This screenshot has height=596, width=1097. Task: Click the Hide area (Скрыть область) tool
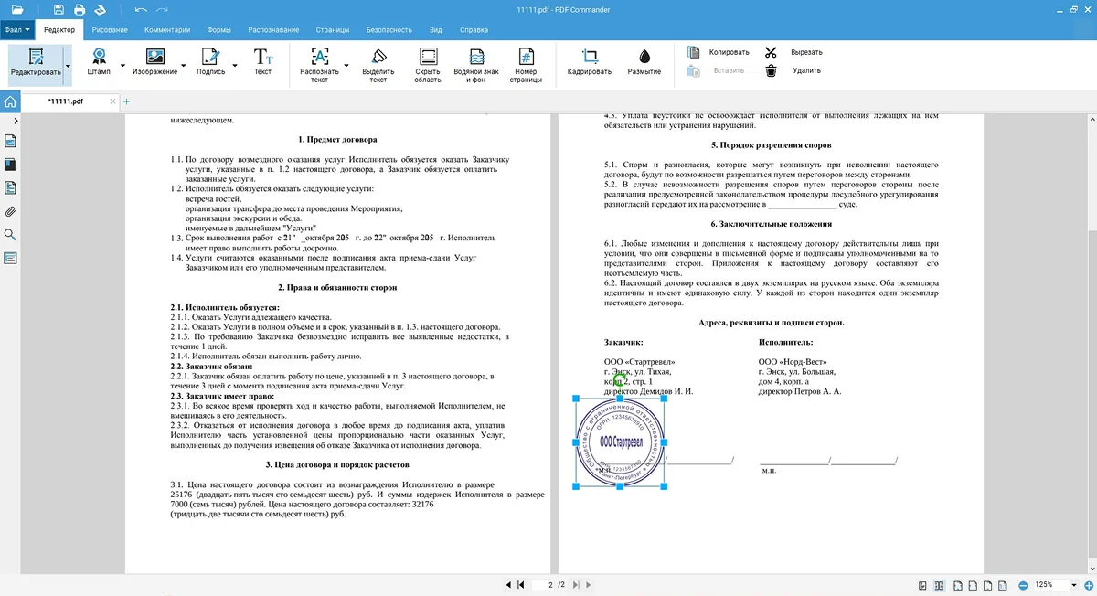427,64
